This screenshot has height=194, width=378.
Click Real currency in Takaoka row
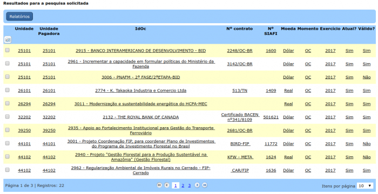(288, 91)
